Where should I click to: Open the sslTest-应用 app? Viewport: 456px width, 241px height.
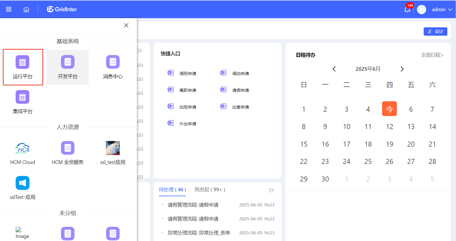coord(23,188)
